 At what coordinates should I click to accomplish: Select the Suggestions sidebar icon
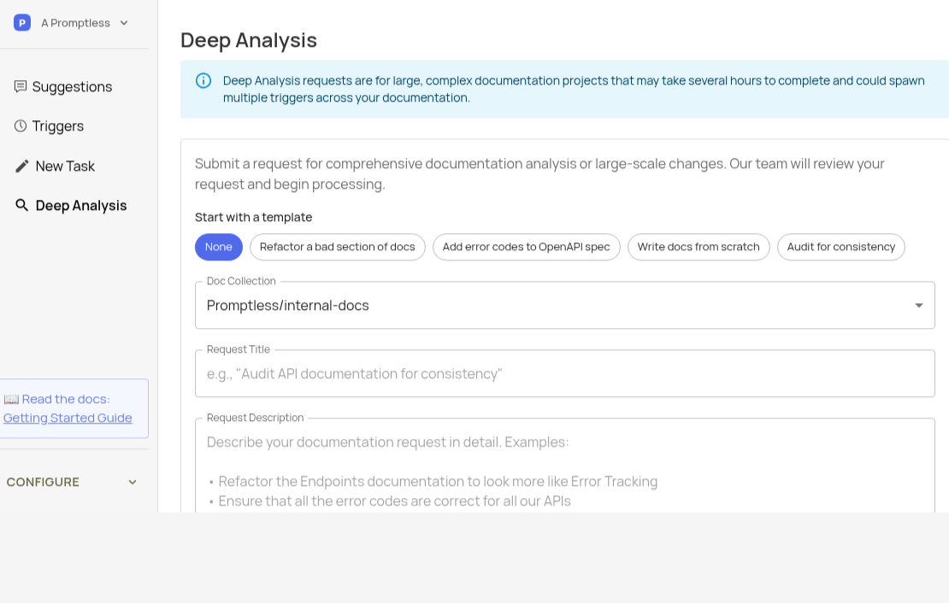pyautogui.click(x=21, y=86)
